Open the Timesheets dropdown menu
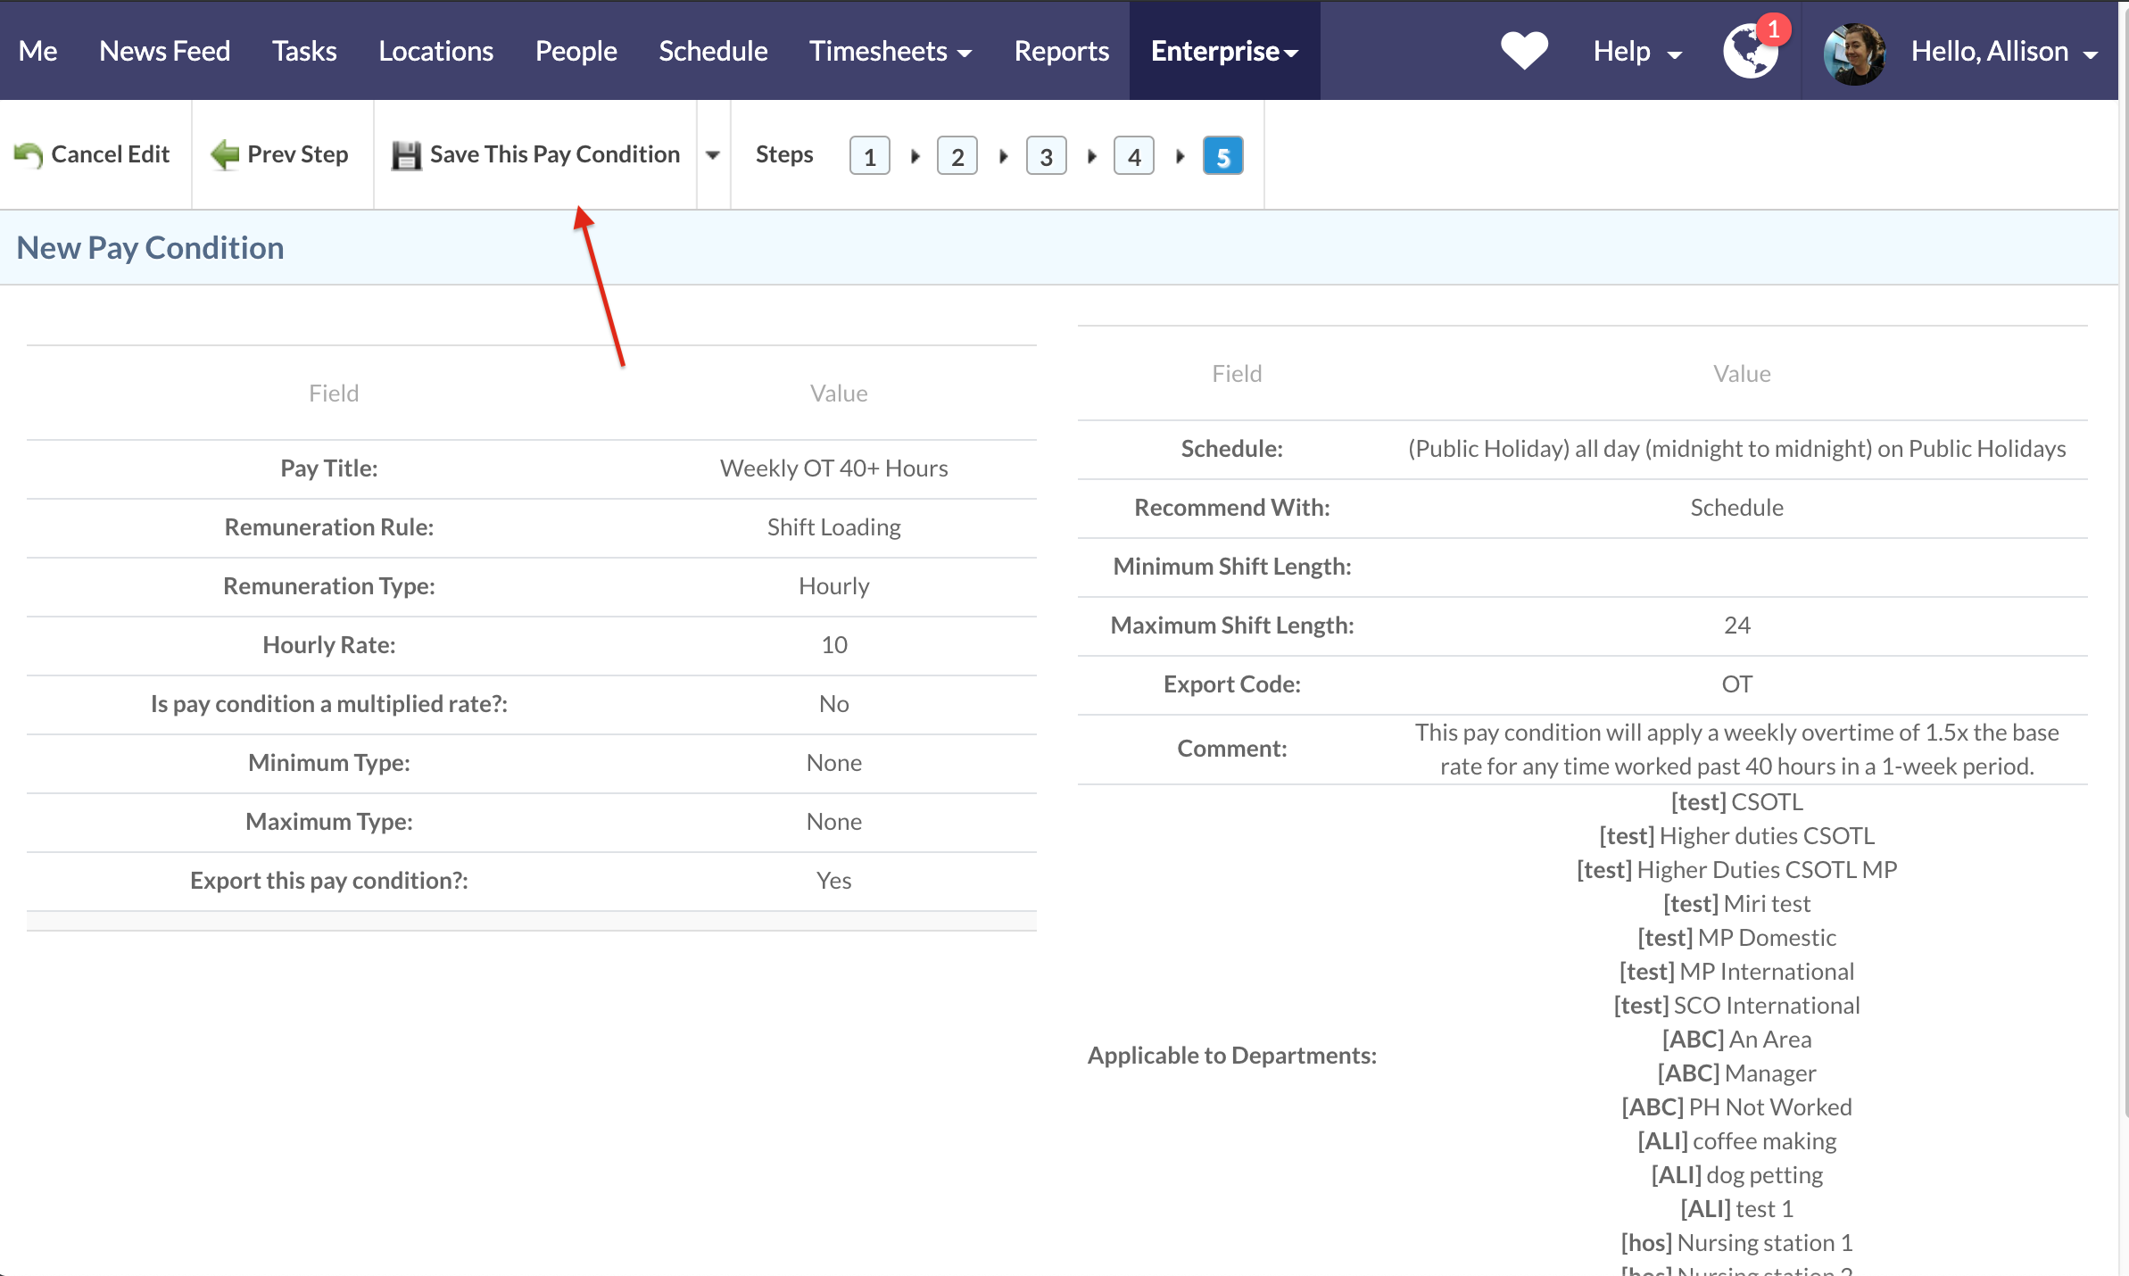 (890, 52)
